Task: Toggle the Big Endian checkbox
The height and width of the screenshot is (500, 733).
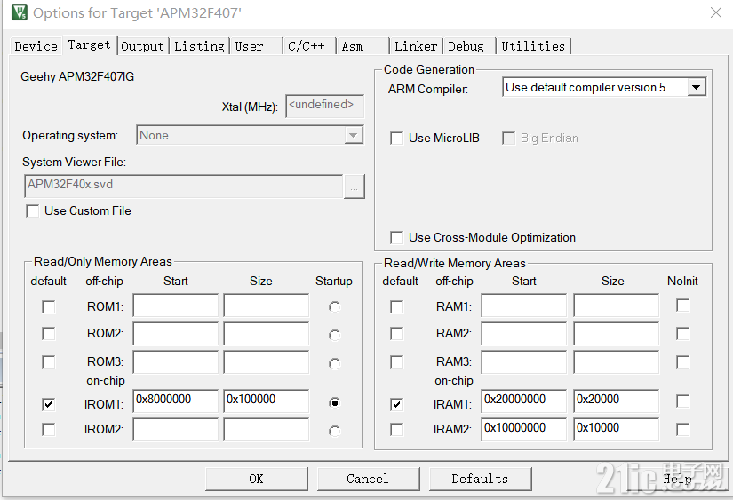Action: point(508,139)
